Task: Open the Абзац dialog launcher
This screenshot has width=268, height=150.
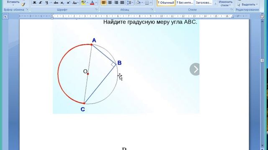Action: pos(152,10)
